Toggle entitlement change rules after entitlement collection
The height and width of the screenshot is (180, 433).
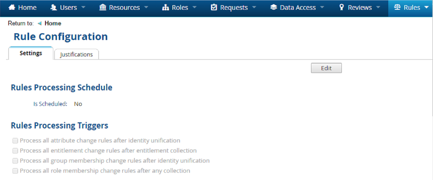pyautogui.click(x=15, y=151)
